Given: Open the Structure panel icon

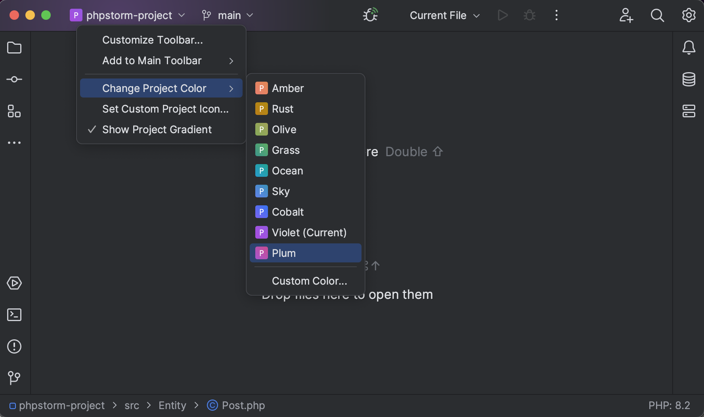Looking at the screenshot, I should [x=14, y=112].
